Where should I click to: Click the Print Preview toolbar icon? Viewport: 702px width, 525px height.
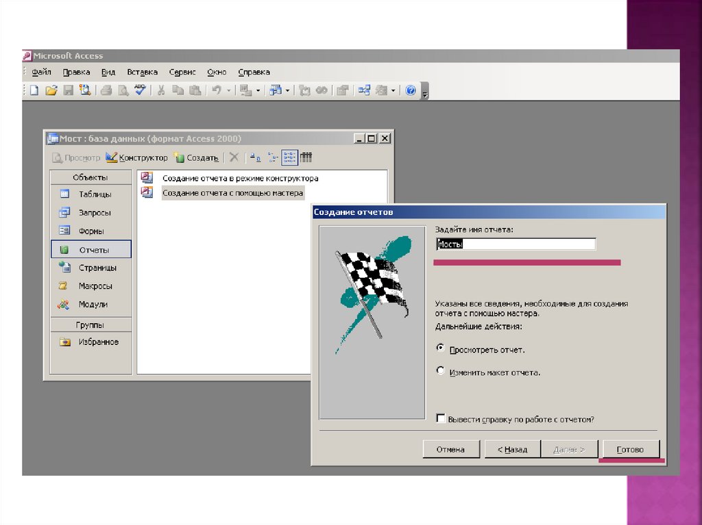(123, 90)
